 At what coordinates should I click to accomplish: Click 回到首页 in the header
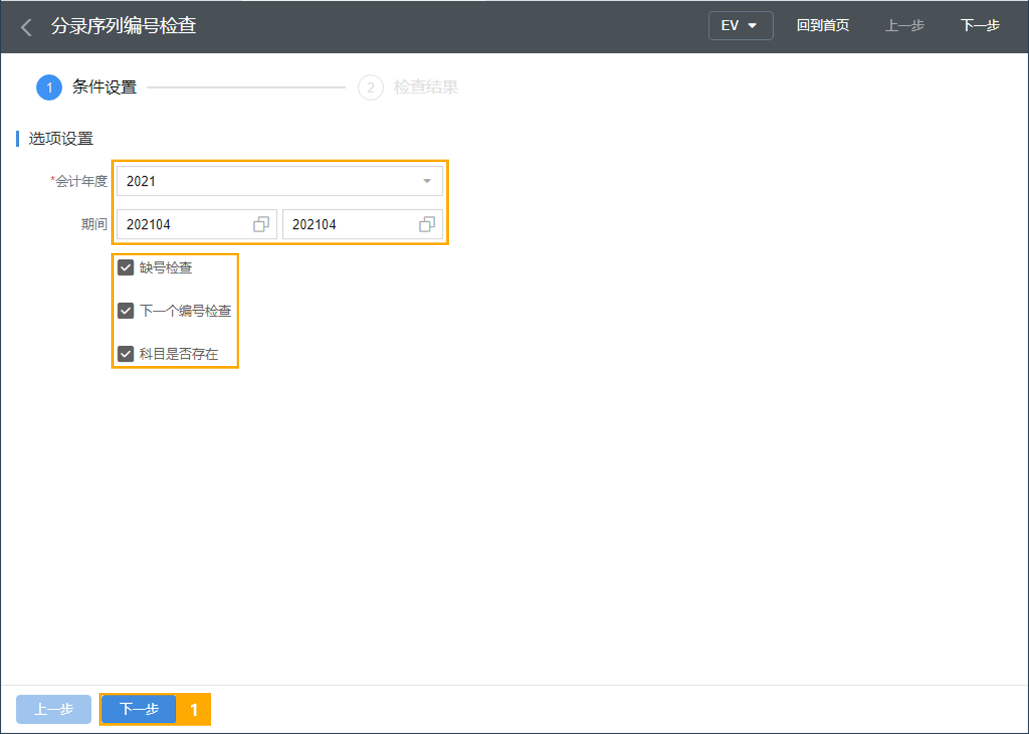823,26
